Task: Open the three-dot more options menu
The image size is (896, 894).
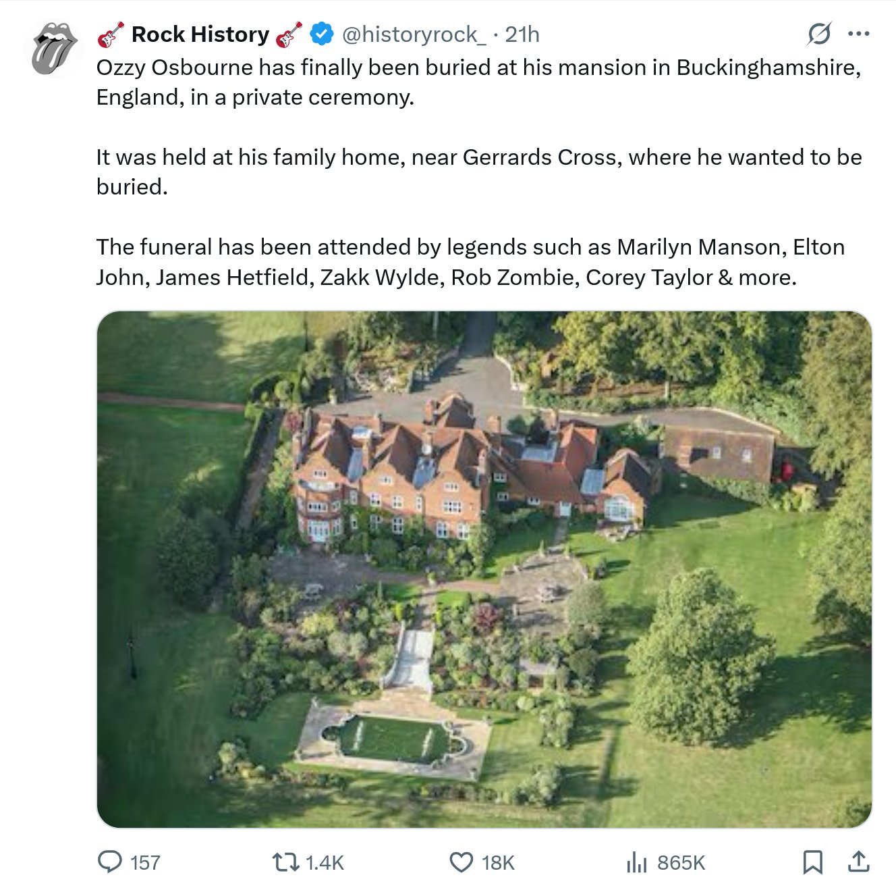Action: pyautogui.click(x=858, y=34)
